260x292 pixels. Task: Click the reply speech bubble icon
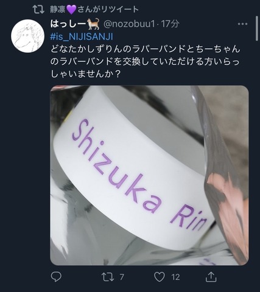(x=56, y=277)
